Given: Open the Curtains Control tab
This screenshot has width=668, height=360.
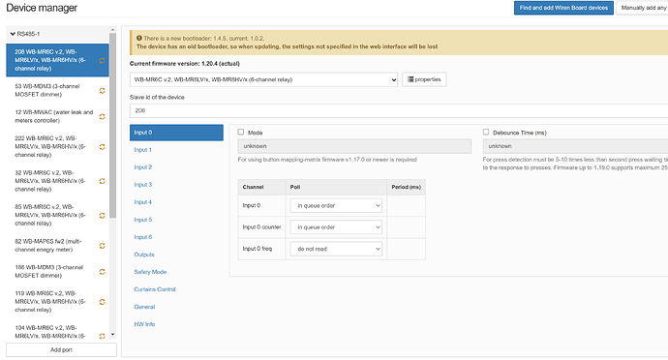Looking at the screenshot, I should tap(155, 289).
